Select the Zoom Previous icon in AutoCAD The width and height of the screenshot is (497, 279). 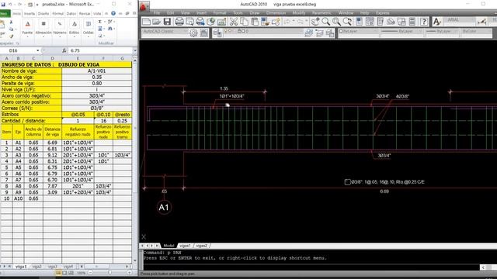(x=347, y=22)
